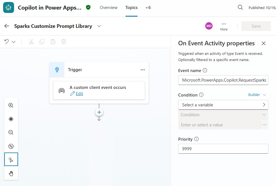Go back using the left arrow
This screenshot has height=186, width=276.
(7, 26)
